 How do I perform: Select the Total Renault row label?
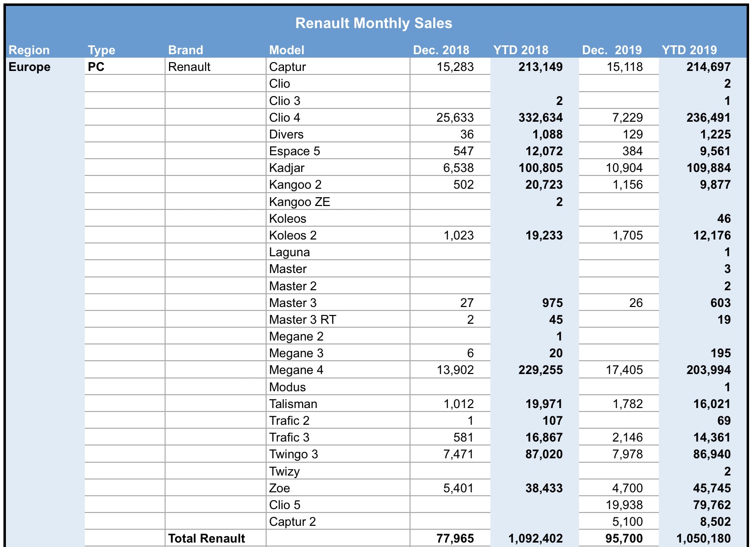click(x=206, y=538)
